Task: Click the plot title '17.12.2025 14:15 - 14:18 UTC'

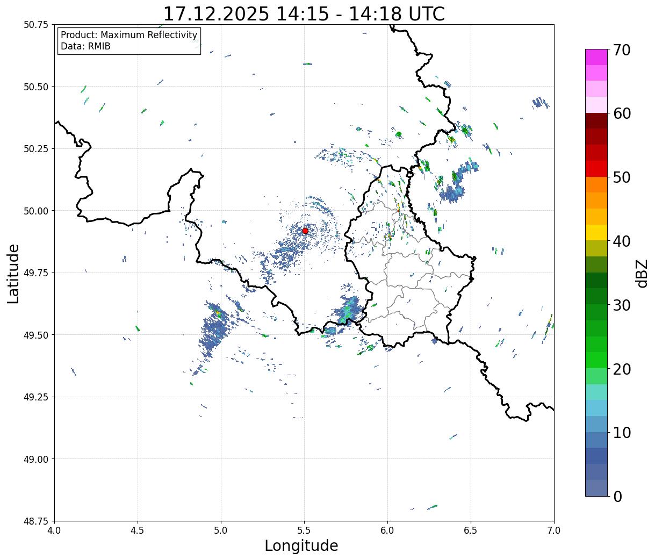Action: [x=304, y=13]
